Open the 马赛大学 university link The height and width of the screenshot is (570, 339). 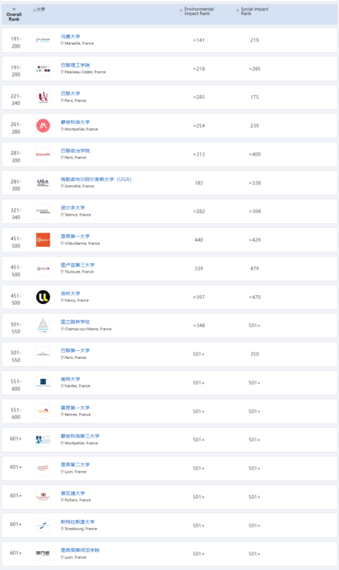[x=70, y=37]
